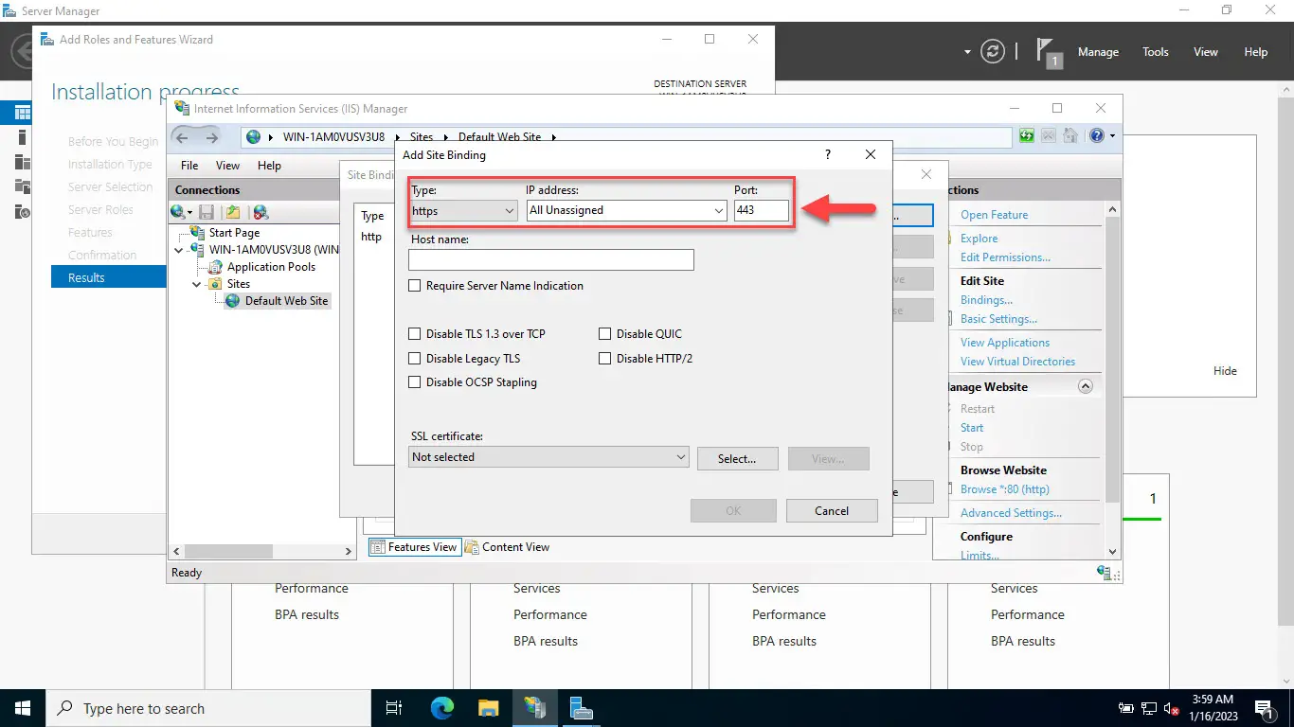The height and width of the screenshot is (727, 1294).
Task: Click the help question mark icon in IIS toolbar
Action: 1097,136
